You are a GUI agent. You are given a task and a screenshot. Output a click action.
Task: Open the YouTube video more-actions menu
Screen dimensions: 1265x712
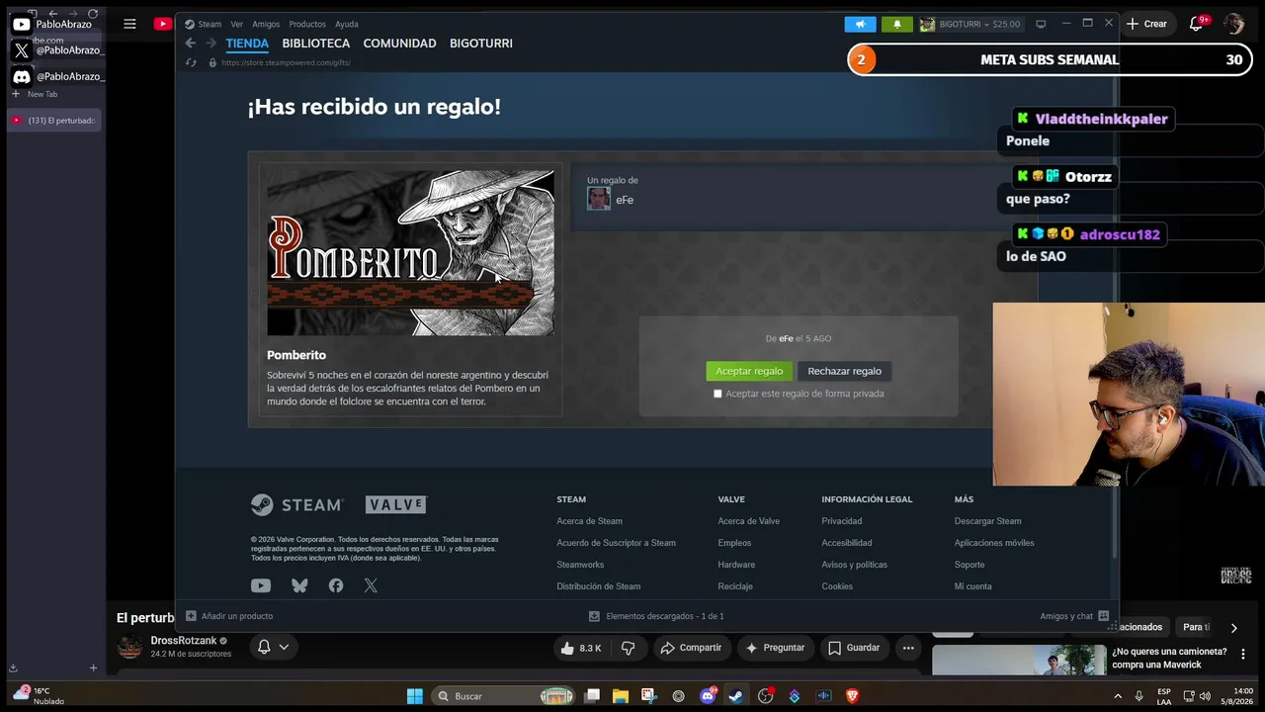pos(908,648)
